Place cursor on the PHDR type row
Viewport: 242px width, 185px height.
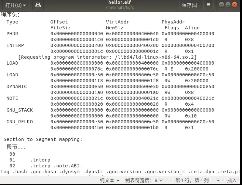(12, 34)
